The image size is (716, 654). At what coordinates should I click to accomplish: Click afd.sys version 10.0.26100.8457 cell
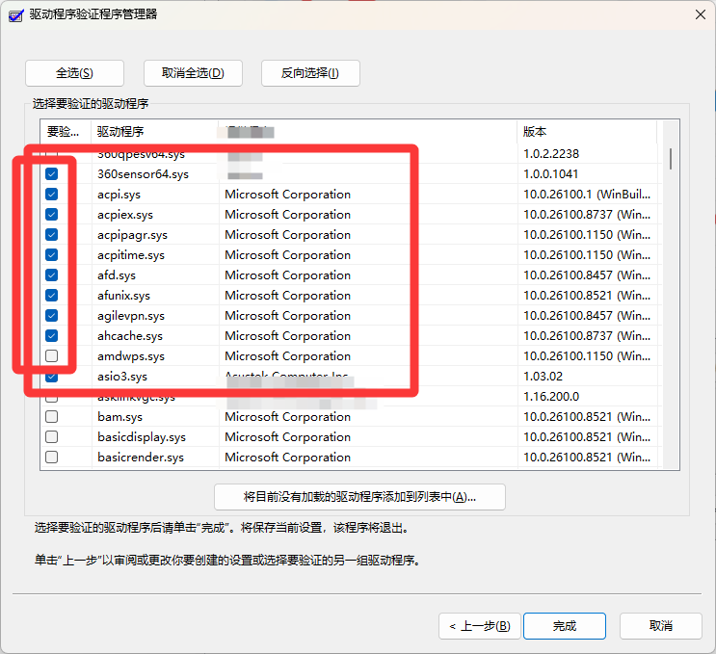[587, 275]
